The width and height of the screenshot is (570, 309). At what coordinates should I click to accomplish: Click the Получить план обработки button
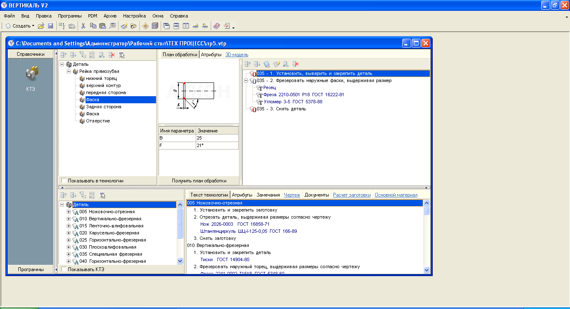click(x=199, y=181)
